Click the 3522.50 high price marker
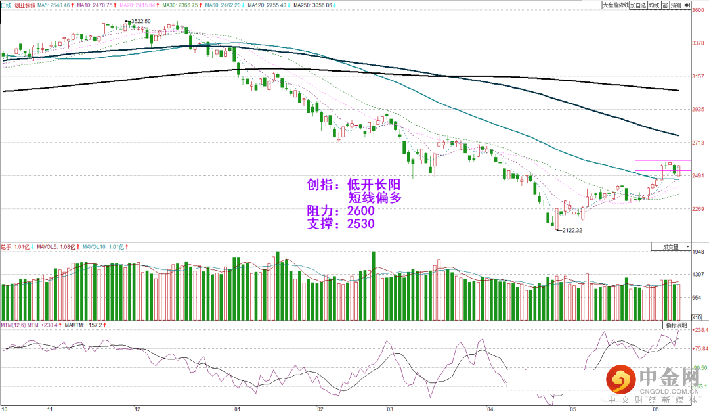The height and width of the screenshot is (412, 709). (x=140, y=21)
